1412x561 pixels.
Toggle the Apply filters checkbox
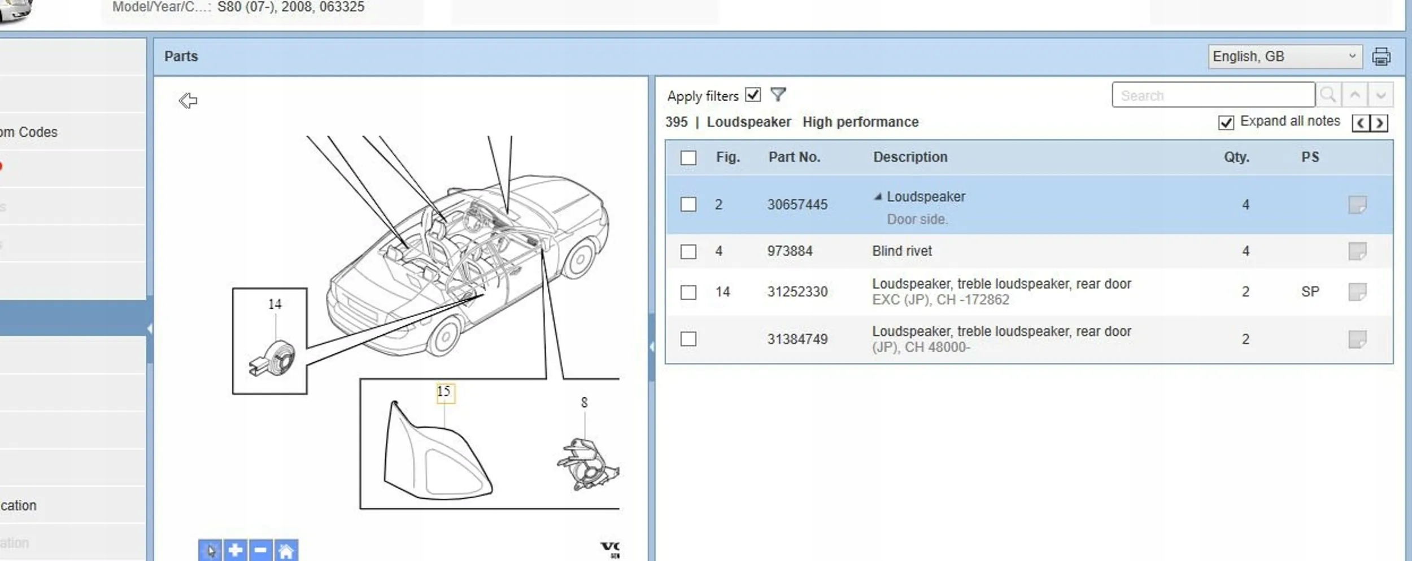753,94
